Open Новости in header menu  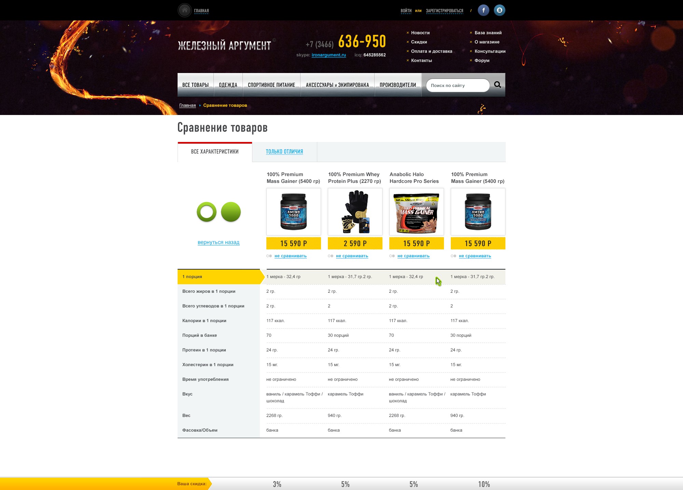(x=420, y=33)
